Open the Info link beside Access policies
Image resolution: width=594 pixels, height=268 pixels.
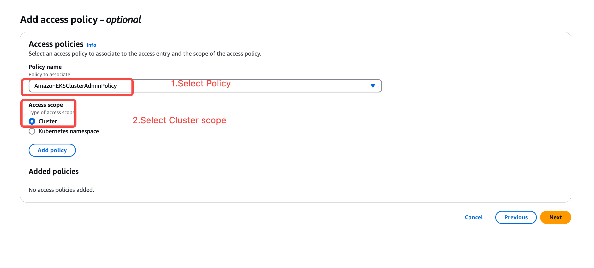[91, 45]
